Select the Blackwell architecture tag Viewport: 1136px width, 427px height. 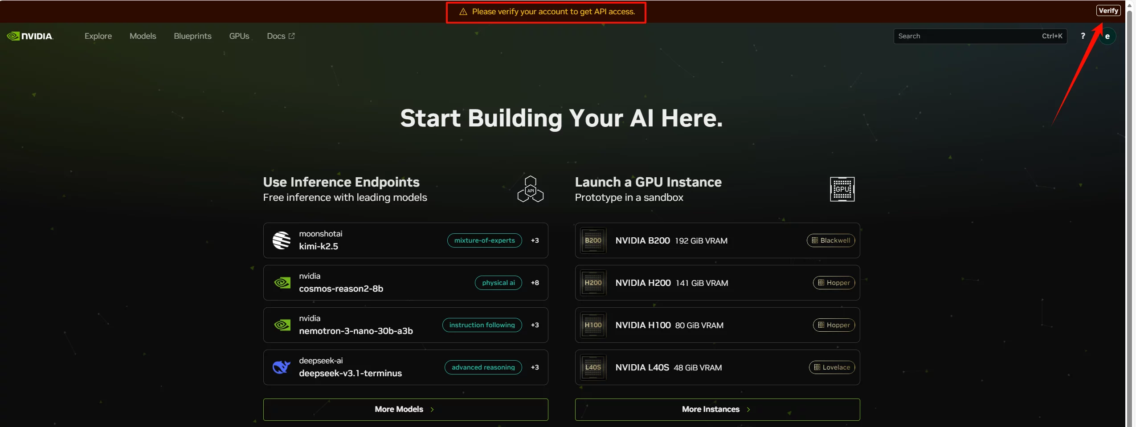[830, 240]
